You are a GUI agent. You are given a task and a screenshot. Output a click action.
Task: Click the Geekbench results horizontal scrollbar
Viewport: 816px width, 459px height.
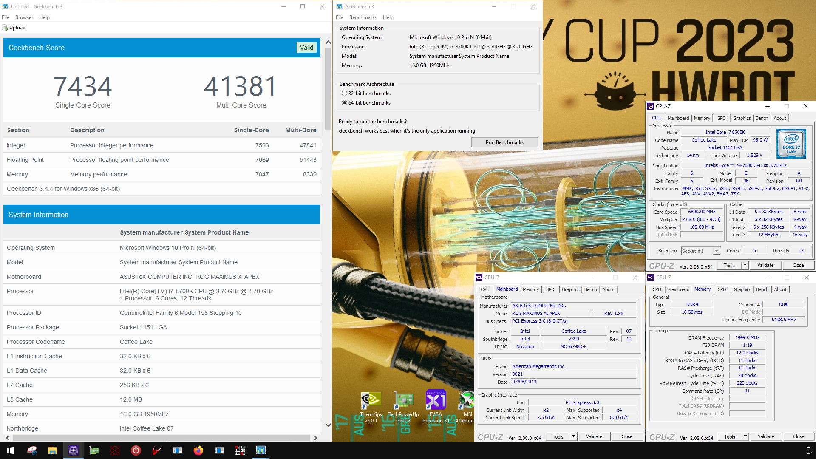161,438
